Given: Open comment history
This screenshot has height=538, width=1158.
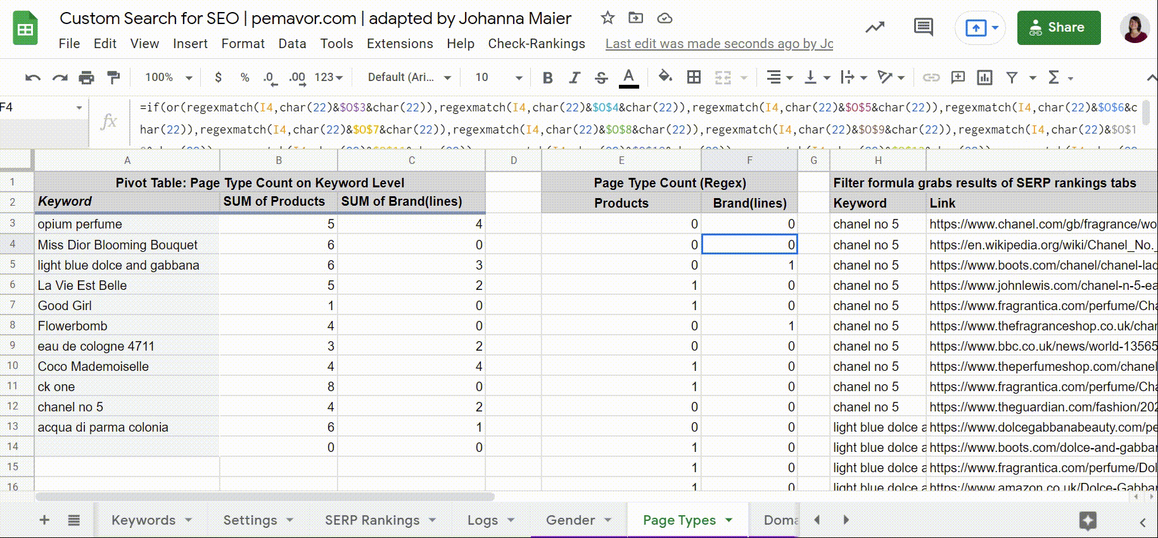Looking at the screenshot, I should pos(924,27).
